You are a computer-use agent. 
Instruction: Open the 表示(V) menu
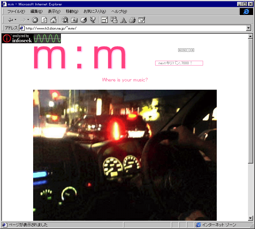(54, 11)
